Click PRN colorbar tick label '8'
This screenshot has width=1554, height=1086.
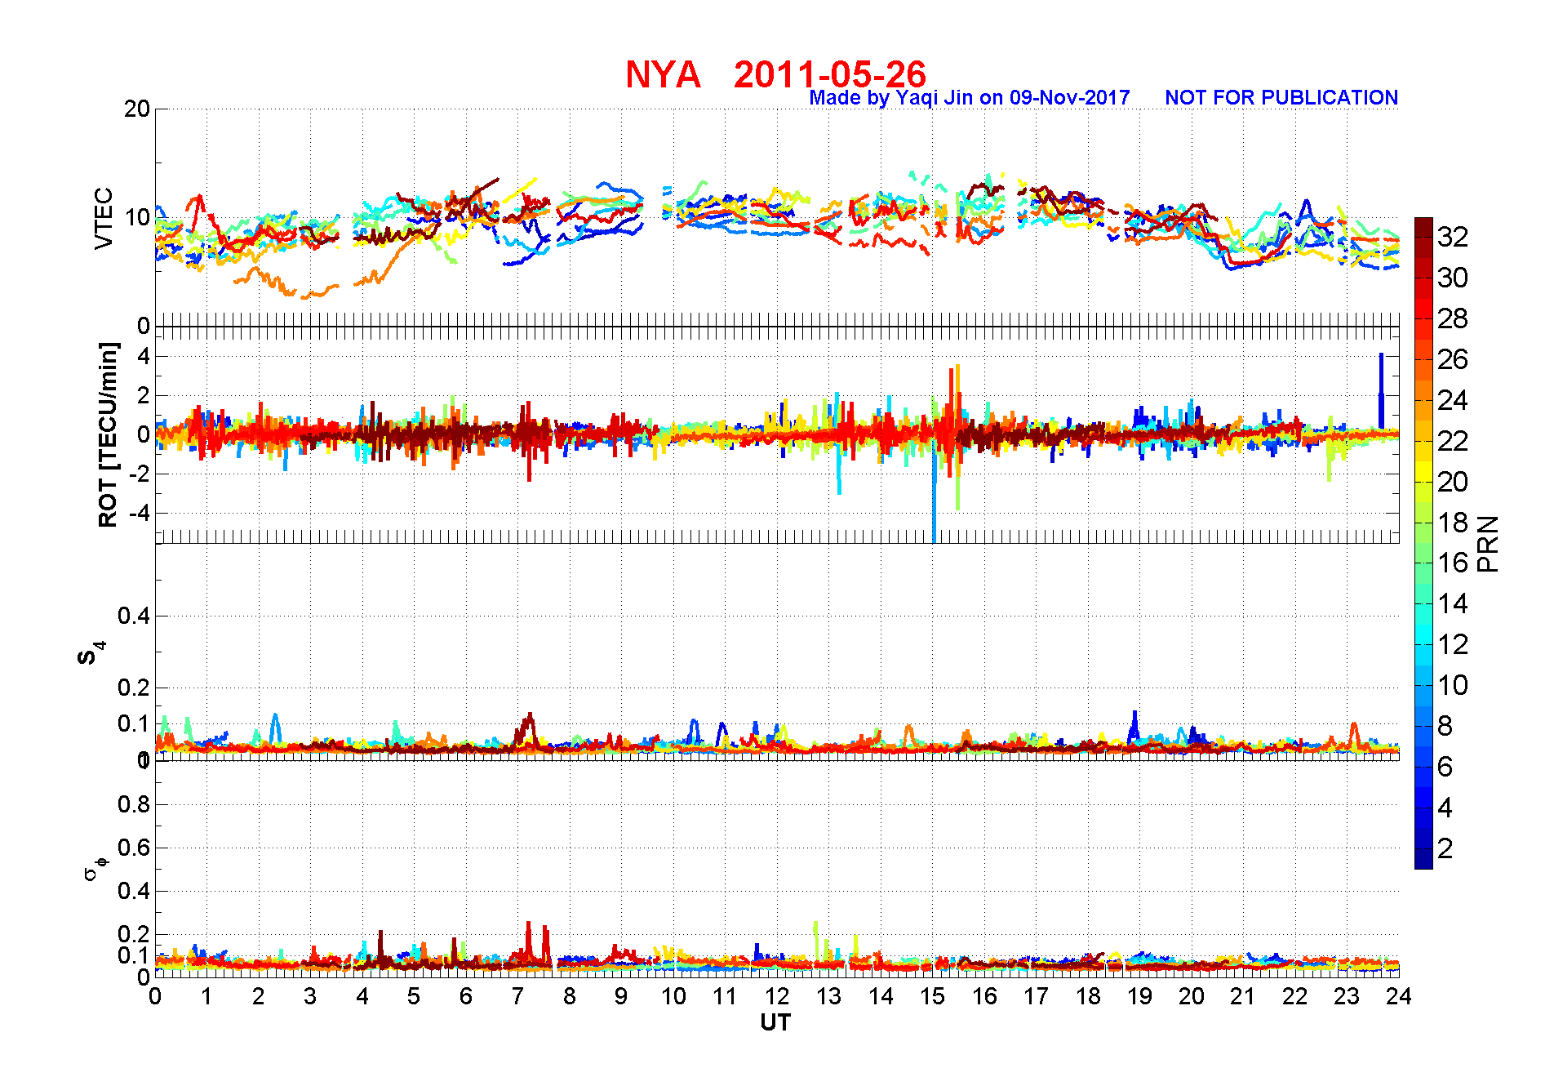pos(1445,726)
